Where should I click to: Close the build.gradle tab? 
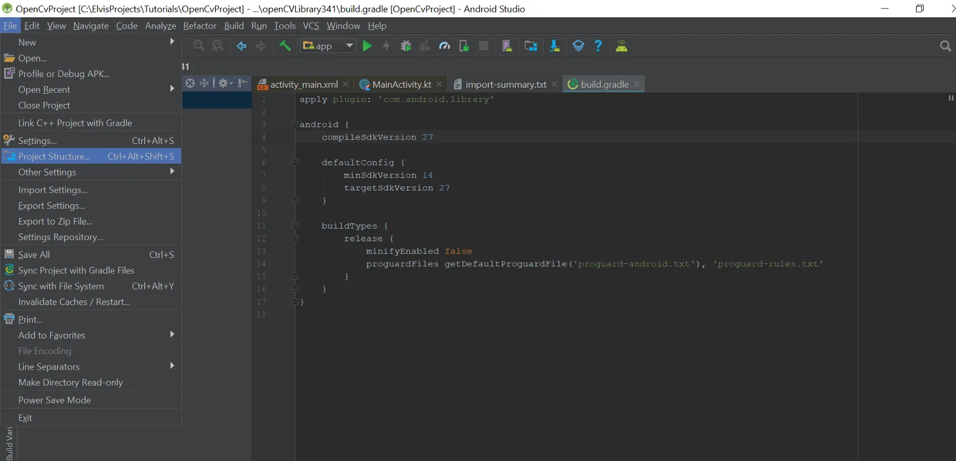coord(636,84)
